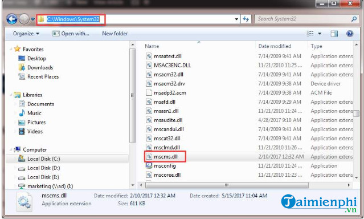The image size is (364, 219).
Task: Select file mscoree.dll
Action: point(167,175)
